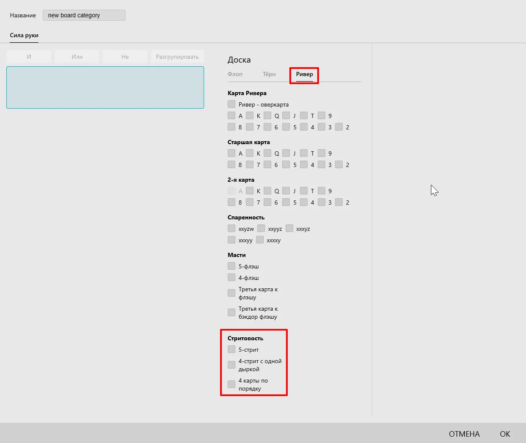Click the Разгруппировать button
Image resolution: width=526 pixels, height=443 pixels.
177,57
